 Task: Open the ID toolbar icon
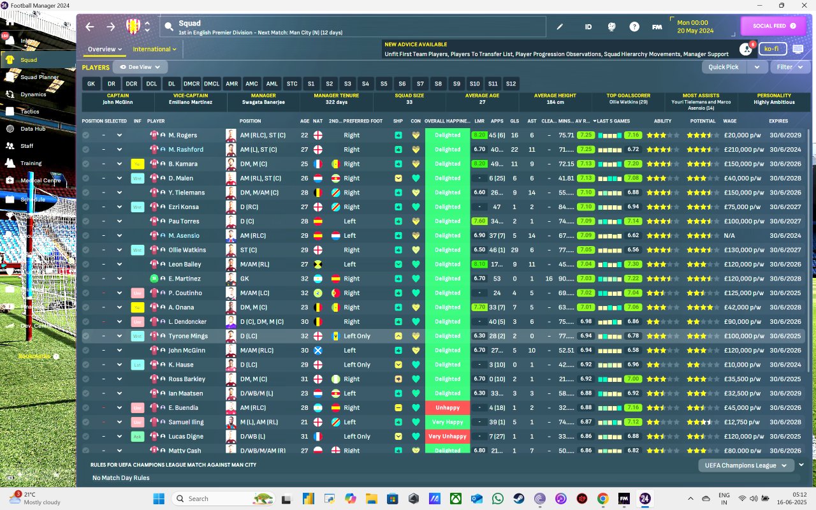point(588,27)
